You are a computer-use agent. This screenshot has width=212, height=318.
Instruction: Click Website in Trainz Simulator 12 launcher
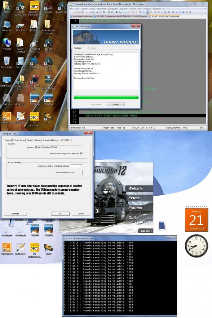click(139, 189)
